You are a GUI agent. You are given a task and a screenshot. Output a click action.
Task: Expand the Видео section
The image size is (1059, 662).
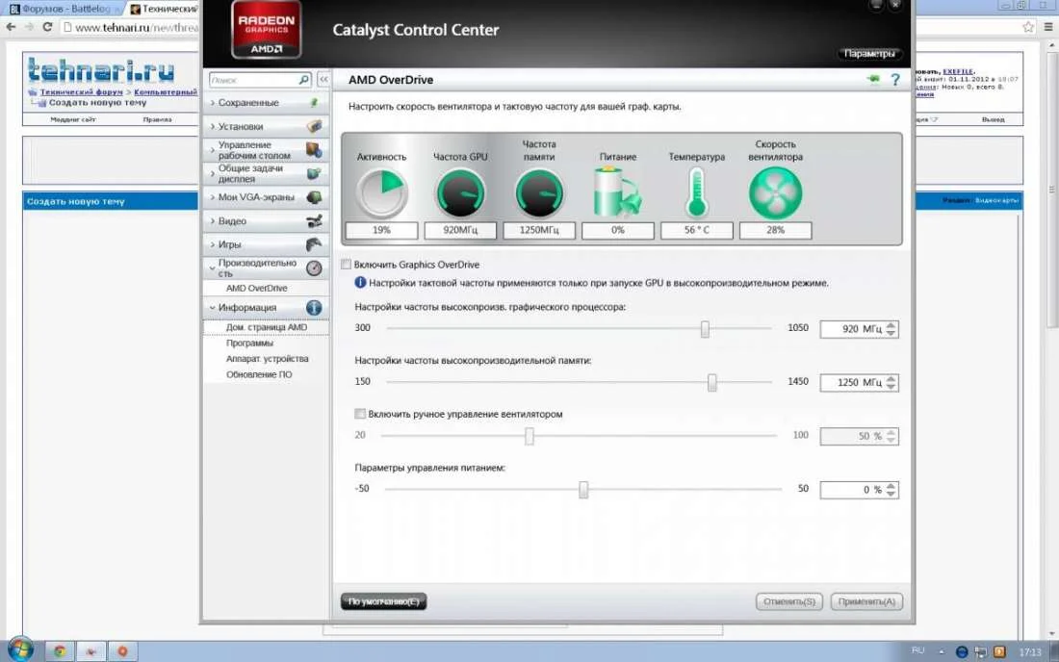pos(266,220)
